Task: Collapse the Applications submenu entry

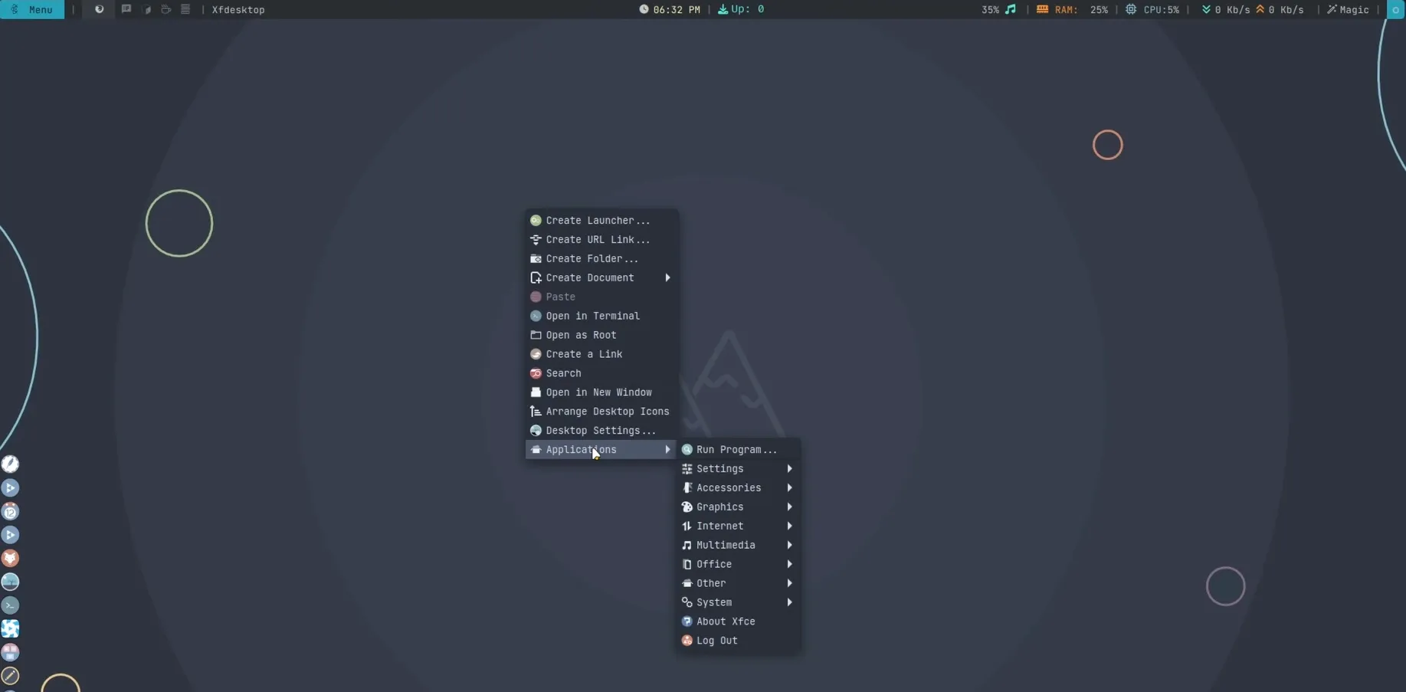Action: point(601,450)
